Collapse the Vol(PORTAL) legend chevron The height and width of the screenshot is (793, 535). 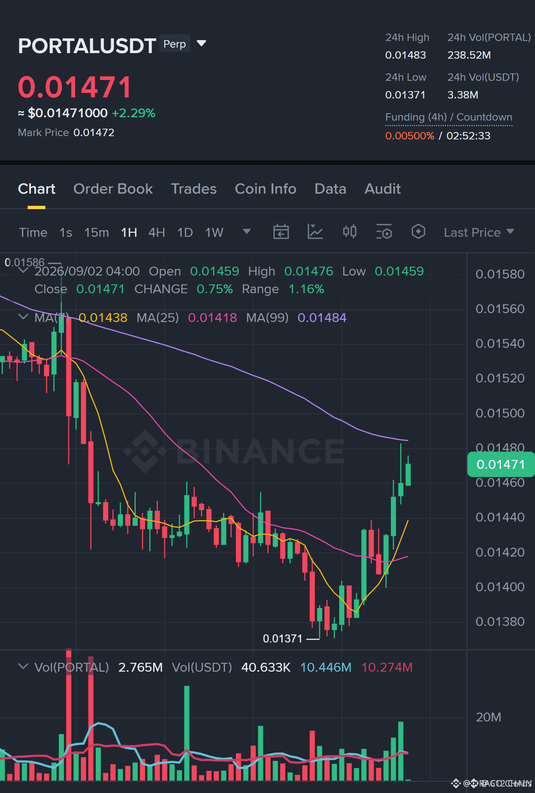[23, 666]
